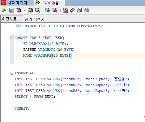Image resolution: width=145 pixels, height=122 pixels.
Task: Collapse the CREATE TABLE TEST_USER code block
Action: [12, 38]
